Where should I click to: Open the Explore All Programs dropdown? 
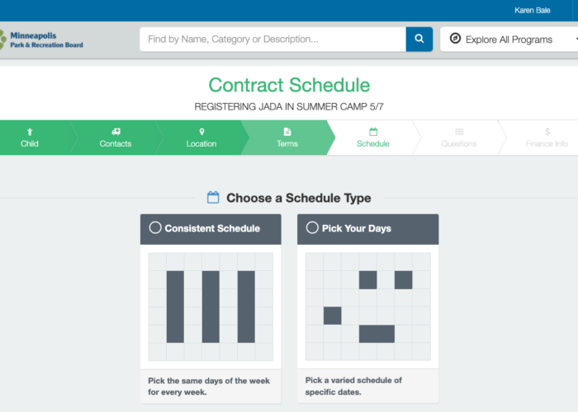509,39
